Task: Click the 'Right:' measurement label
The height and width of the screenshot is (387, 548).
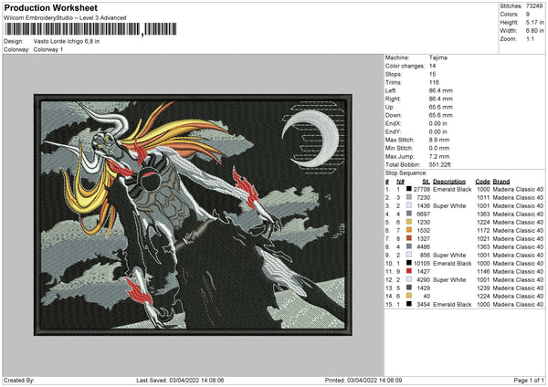Action: tap(393, 99)
